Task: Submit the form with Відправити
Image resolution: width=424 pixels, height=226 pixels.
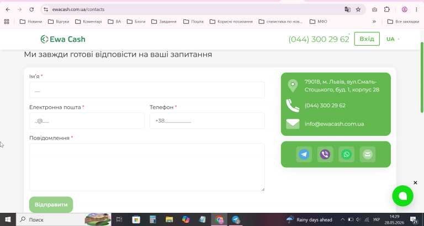Action: tap(51, 205)
